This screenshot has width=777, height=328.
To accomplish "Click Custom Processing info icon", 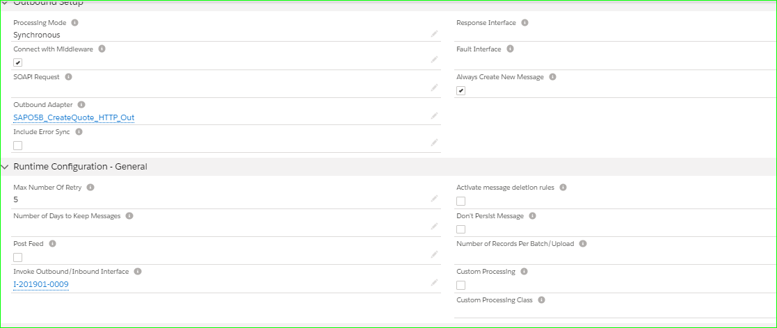I will click(x=524, y=272).
